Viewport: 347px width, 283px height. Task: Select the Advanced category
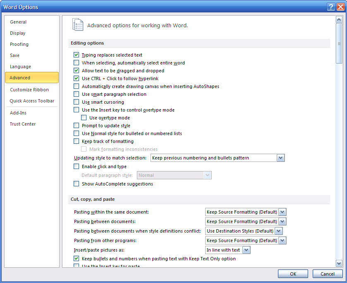pyautogui.click(x=32, y=78)
